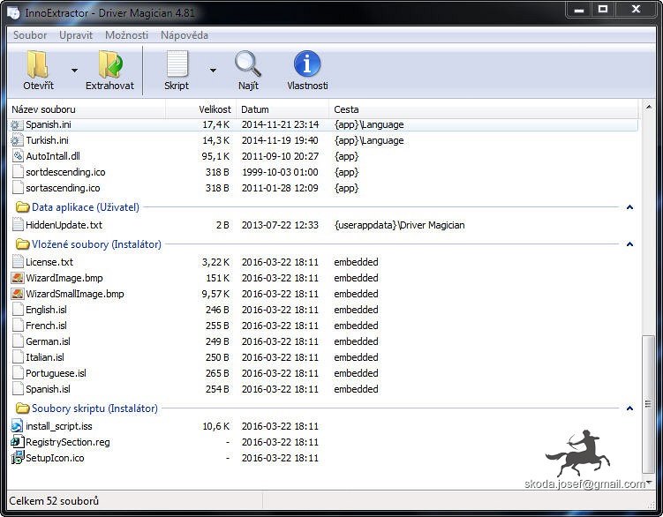This screenshot has width=663, height=517.
Task: Click the Skript document icon
Action: coord(177,64)
